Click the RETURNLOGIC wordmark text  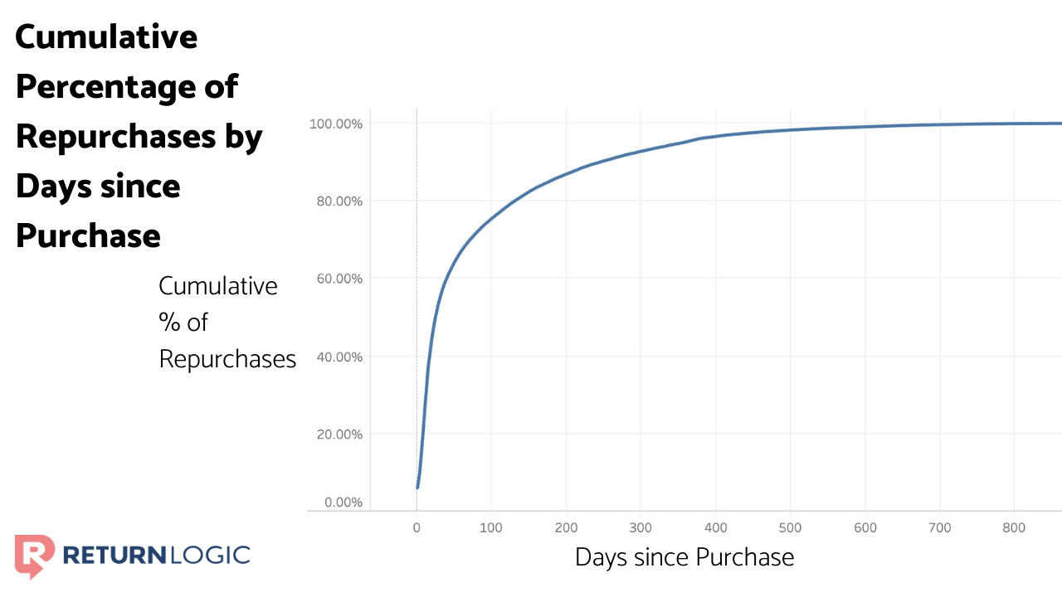coord(156,555)
